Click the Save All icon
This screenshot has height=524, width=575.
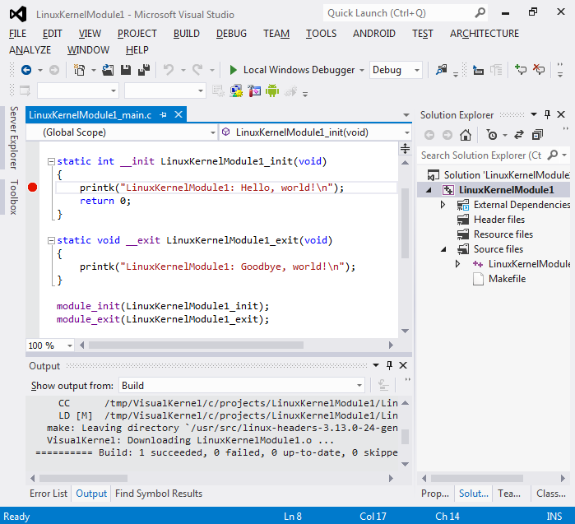(x=144, y=70)
